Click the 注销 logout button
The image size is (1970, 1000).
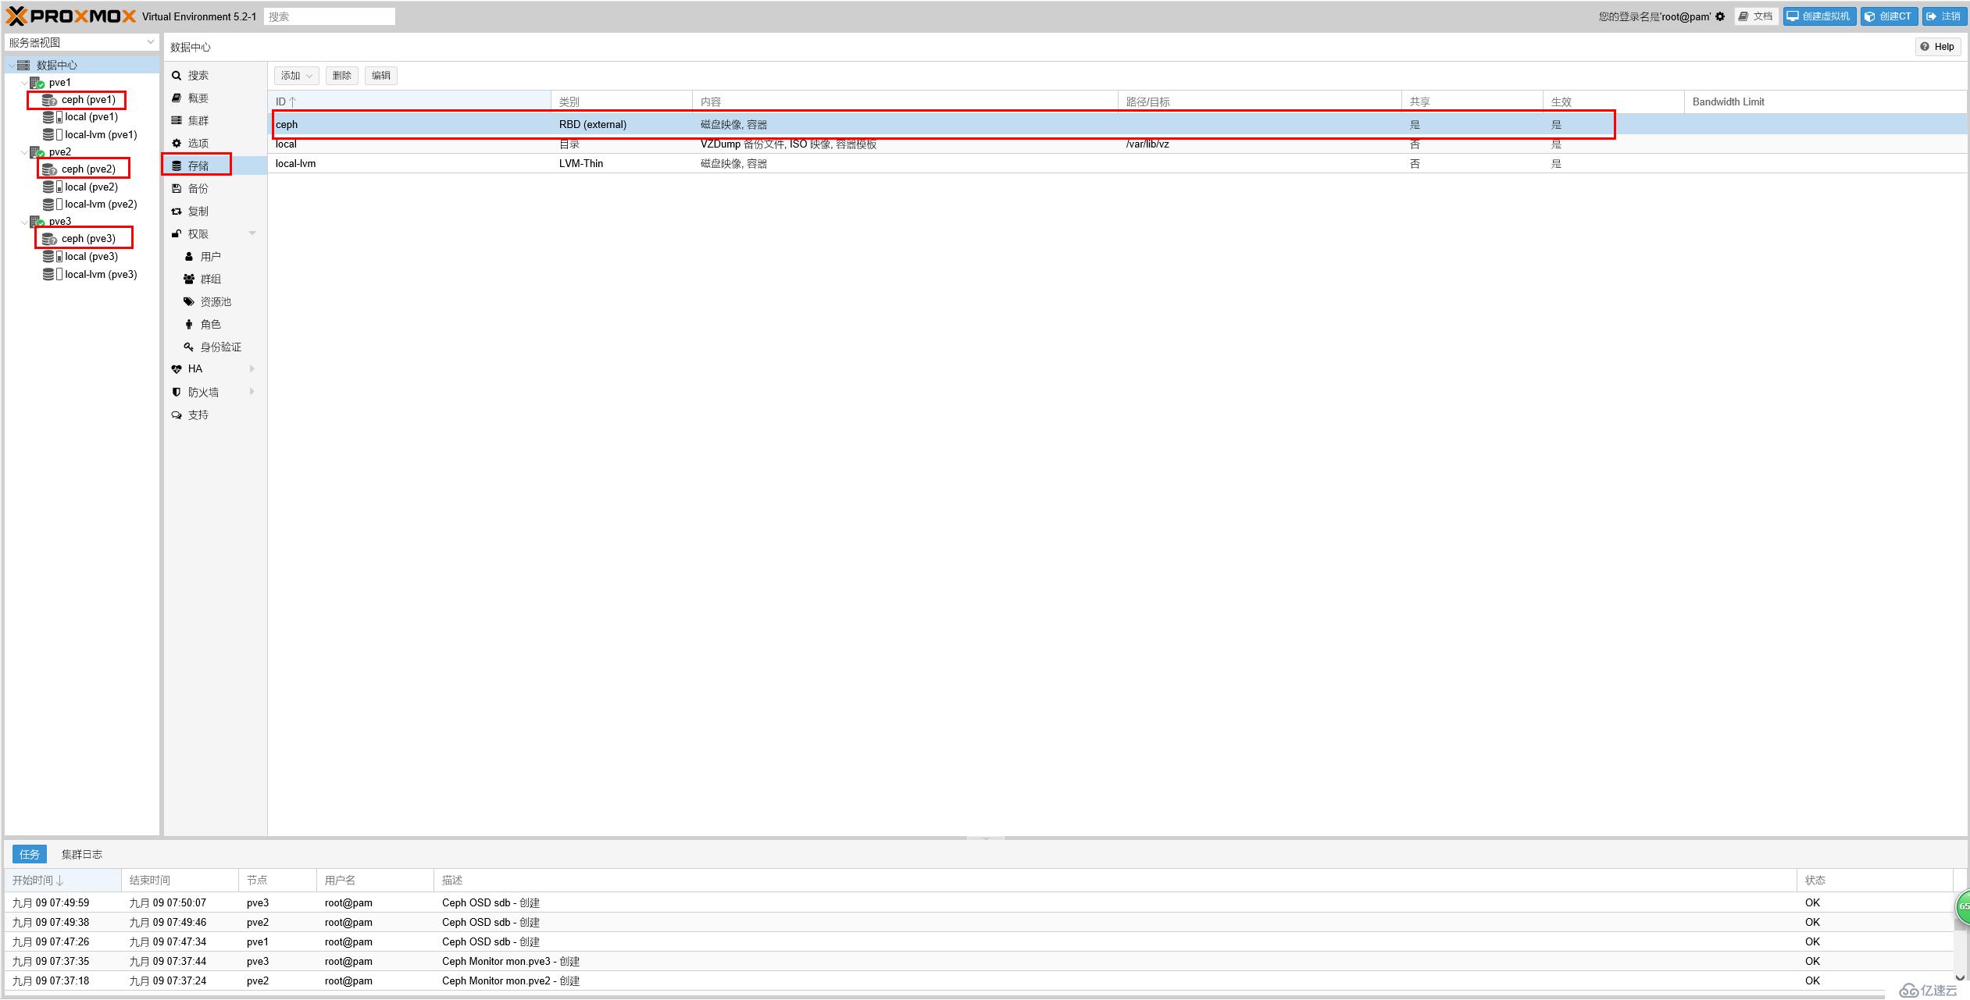tap(1943, 16)
